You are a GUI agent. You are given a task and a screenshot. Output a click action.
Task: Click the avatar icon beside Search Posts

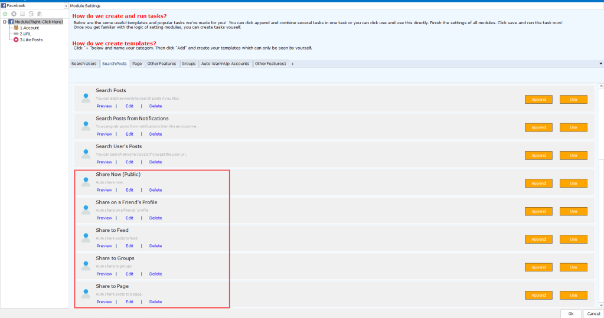coord(86,97)
